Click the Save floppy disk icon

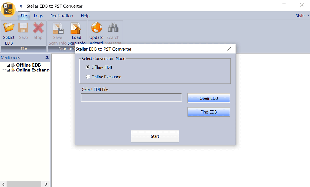23,28
